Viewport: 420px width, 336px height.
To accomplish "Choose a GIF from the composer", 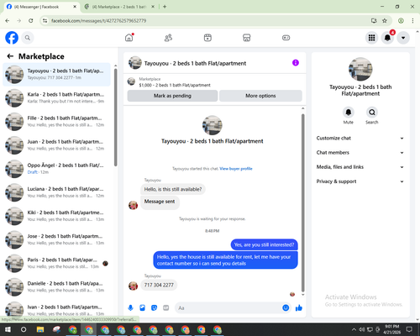I will (166, 308).
